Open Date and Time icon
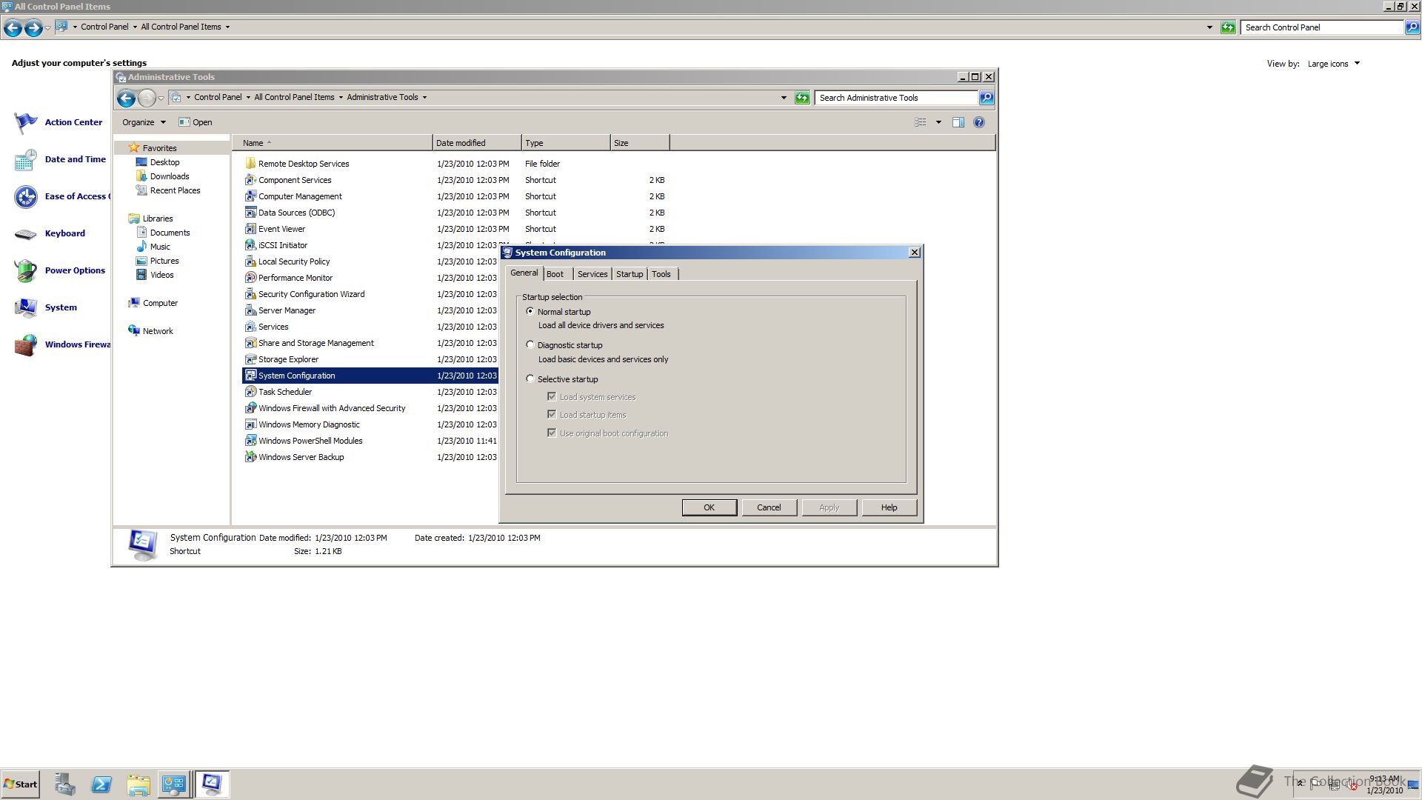Viewport: 1422px width, 800px height. [26, 159]
